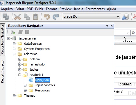Expand the rel_estudo folder node

19,65
